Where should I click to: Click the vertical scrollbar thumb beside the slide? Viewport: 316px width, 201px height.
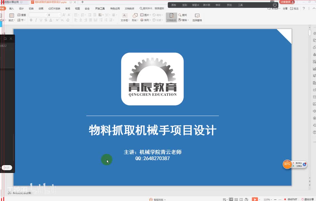[x=310, y=33]
